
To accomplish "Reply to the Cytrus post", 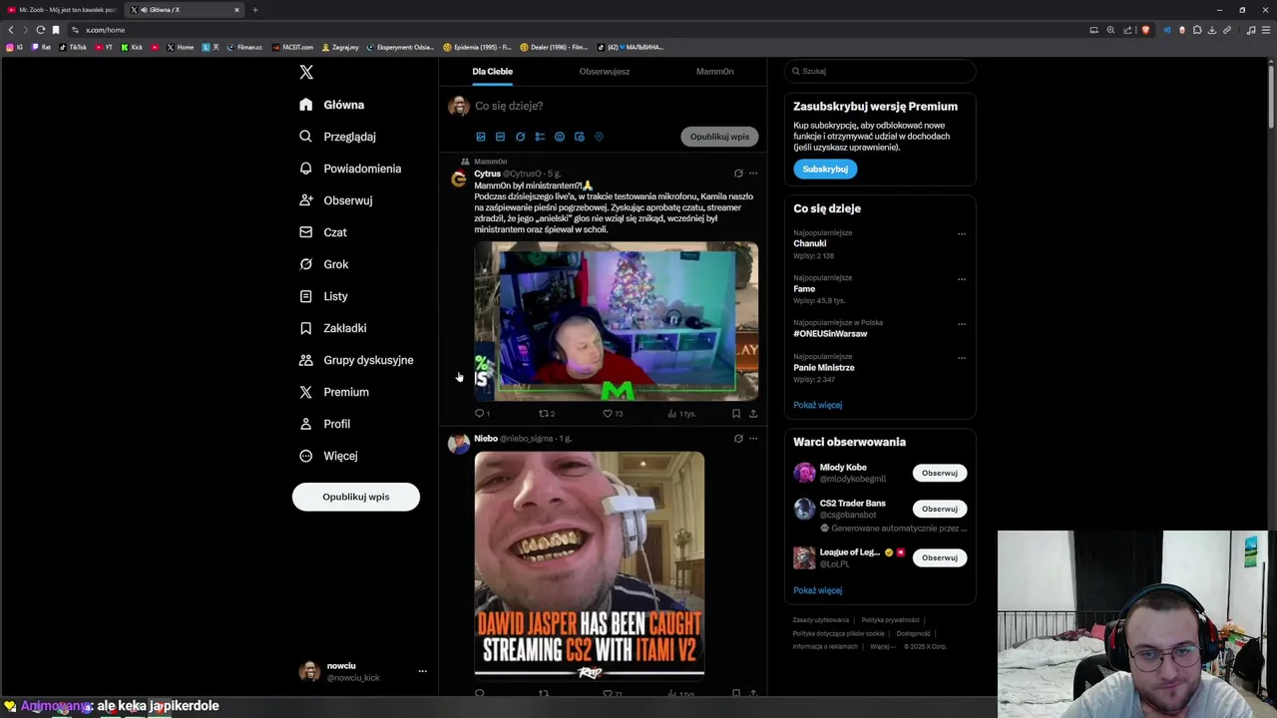I will pos(480,413).
